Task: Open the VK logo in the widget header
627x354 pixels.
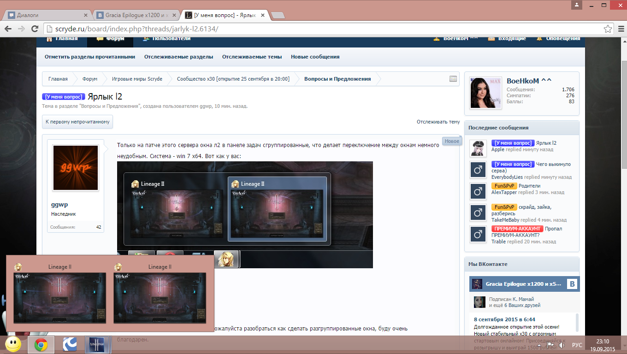Action: click(572, 284)
